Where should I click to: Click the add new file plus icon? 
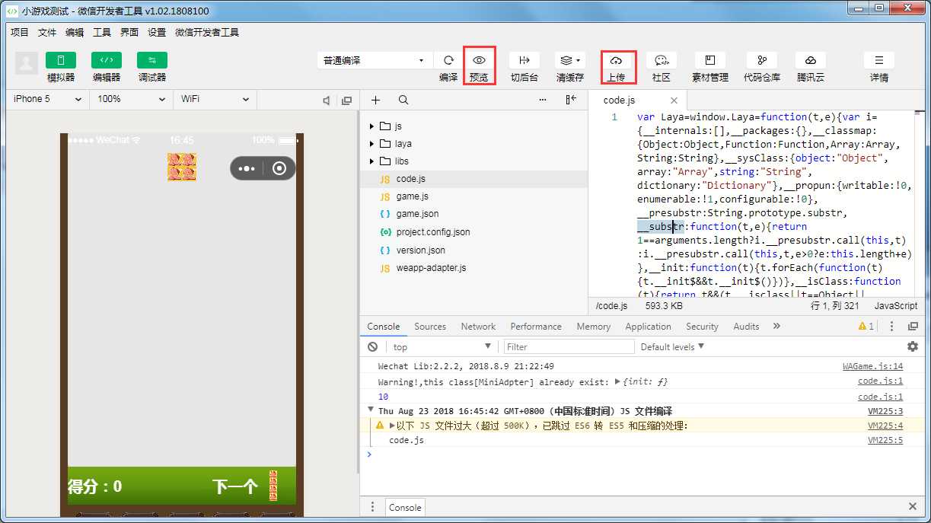[x=375, y=100]
